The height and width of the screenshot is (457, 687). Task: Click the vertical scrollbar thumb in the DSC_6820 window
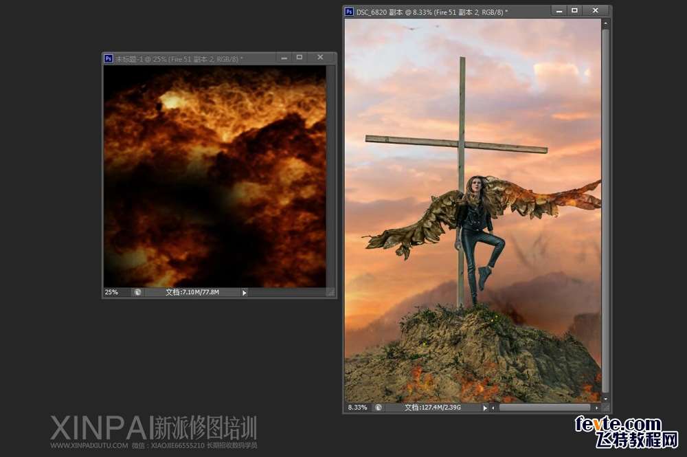tap(605, 206)
